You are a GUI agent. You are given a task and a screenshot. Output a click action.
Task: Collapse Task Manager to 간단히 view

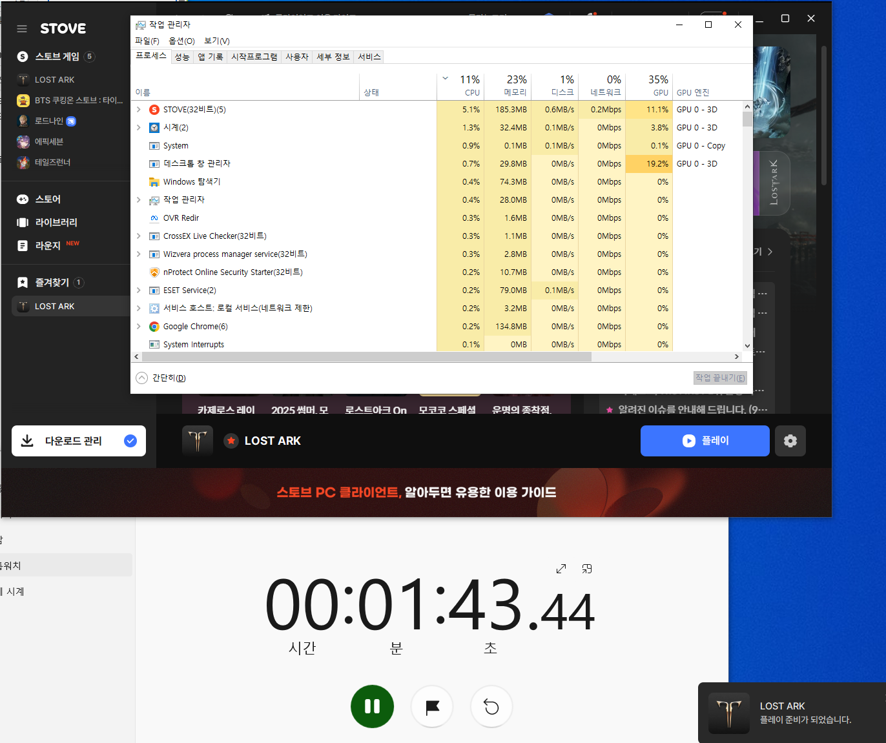(161, 378)
